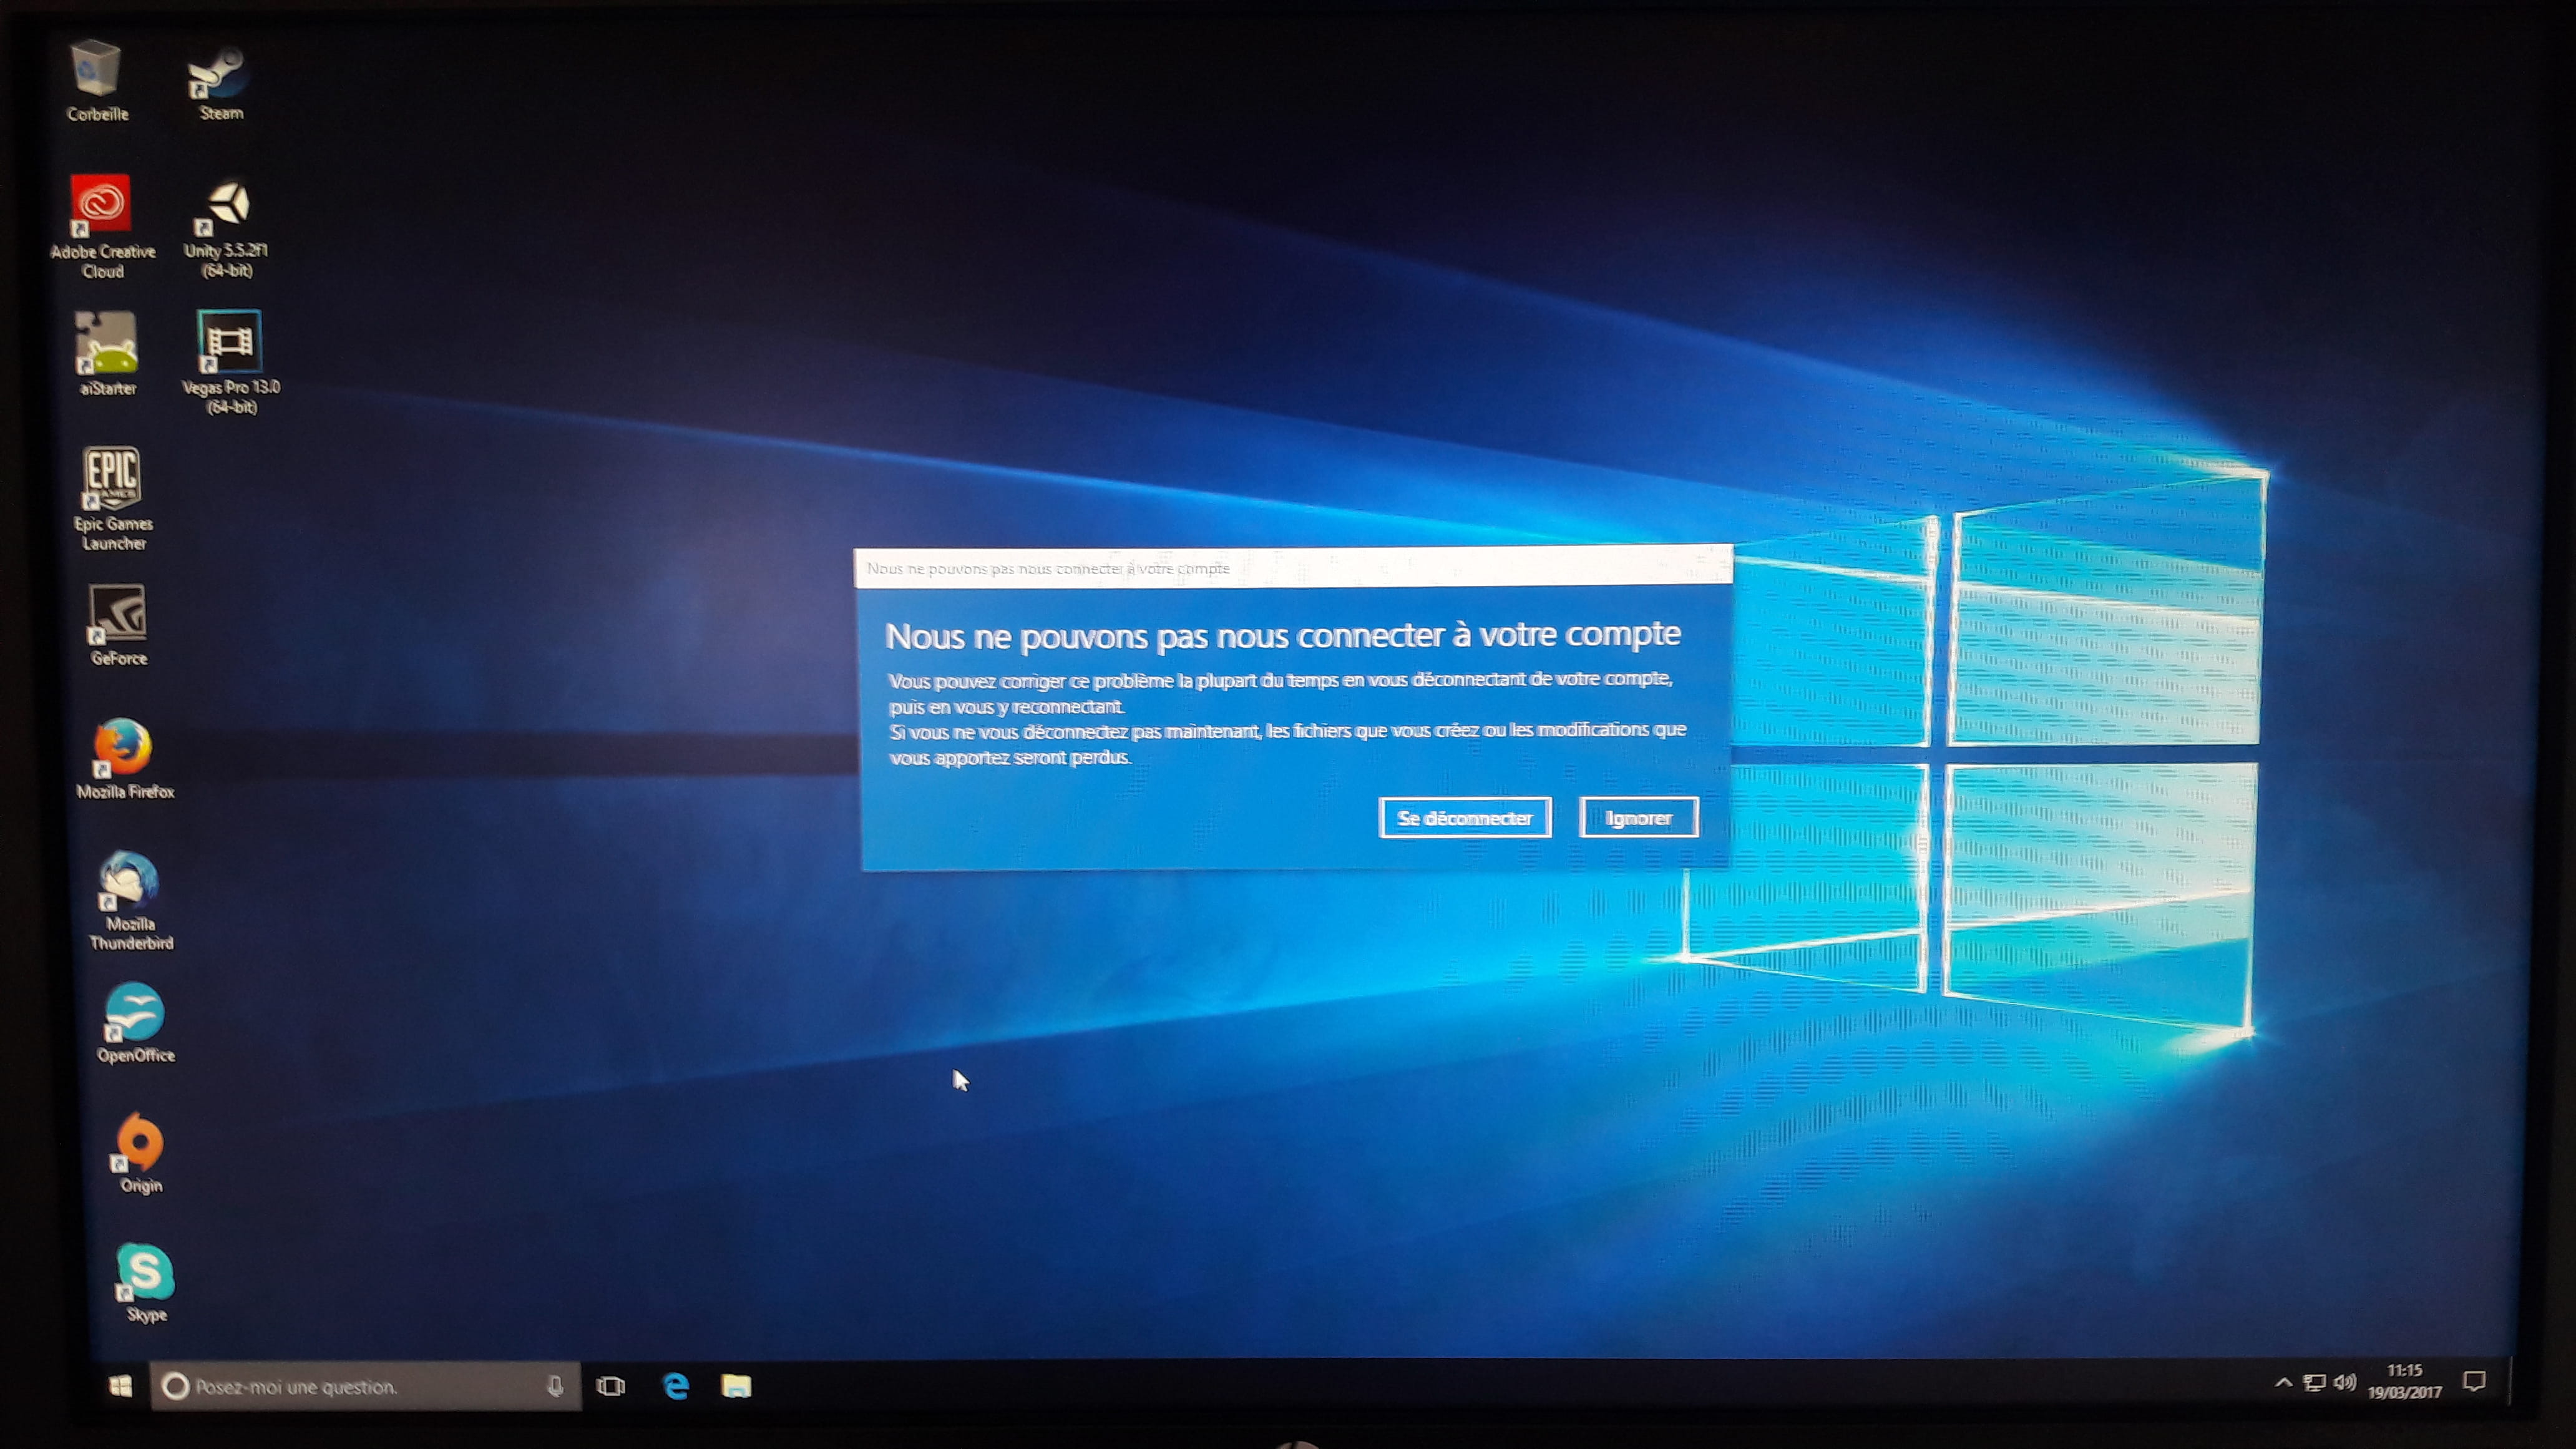Select the Mozilla Thunderbird shortcut
The height and width of the screenshot is (1449, 2576).
coord(130,901)
